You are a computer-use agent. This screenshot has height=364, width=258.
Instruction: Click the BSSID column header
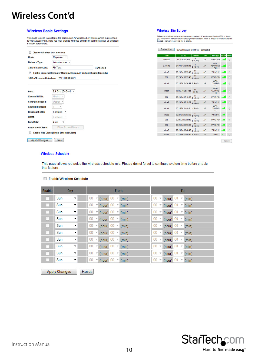pos(183,55)
